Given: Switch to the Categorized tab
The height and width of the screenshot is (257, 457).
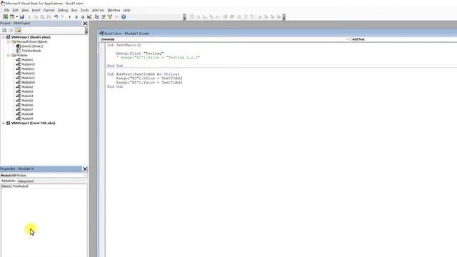Looking at the screenshot, I should coord(26,181).
